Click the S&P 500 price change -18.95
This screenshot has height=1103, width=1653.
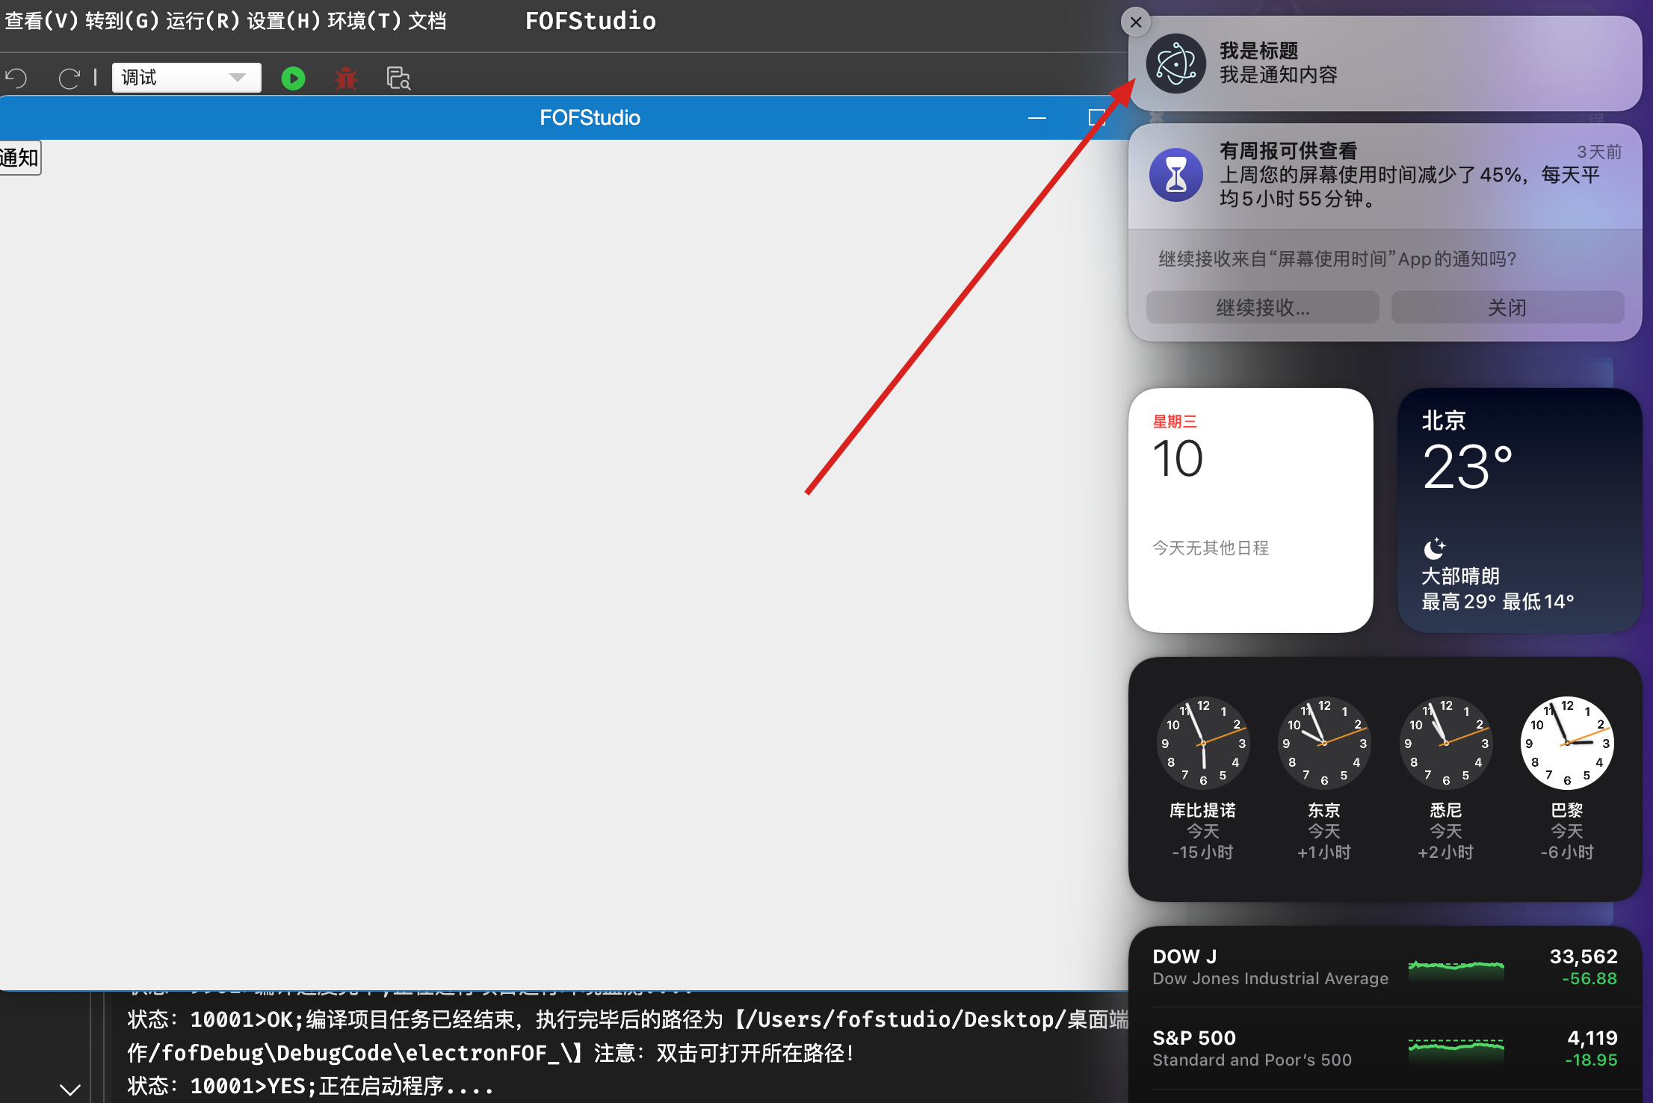pyautogui.click(x=1591, y=1060)
